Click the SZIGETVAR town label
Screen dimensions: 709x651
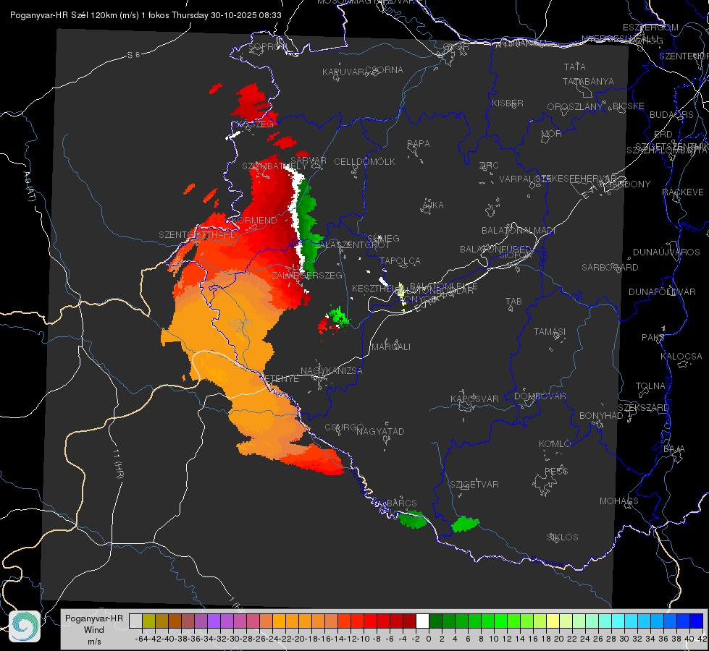474,484
